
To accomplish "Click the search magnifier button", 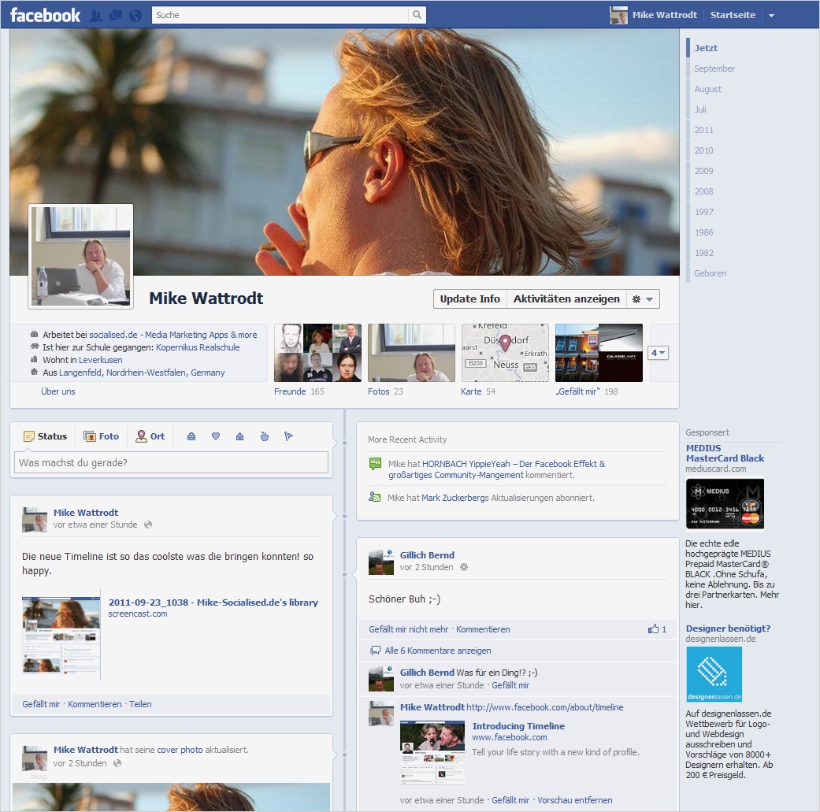I will 417,15.
